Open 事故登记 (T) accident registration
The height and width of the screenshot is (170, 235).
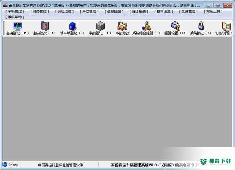pos(100,28)
